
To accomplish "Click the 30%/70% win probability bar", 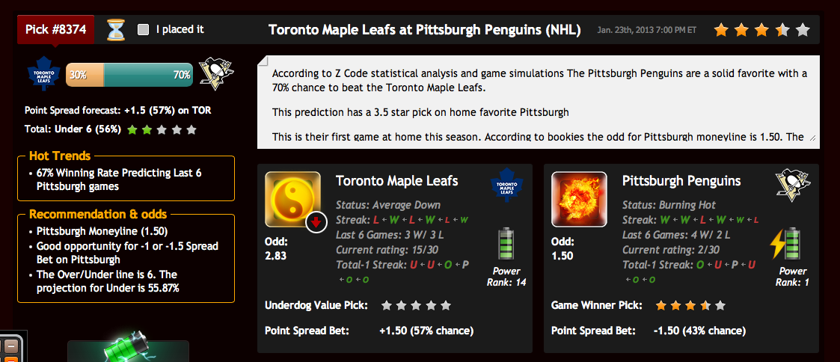I will click(129, 75).
